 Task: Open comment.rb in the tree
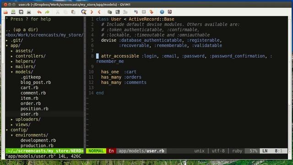pos(33,93)
